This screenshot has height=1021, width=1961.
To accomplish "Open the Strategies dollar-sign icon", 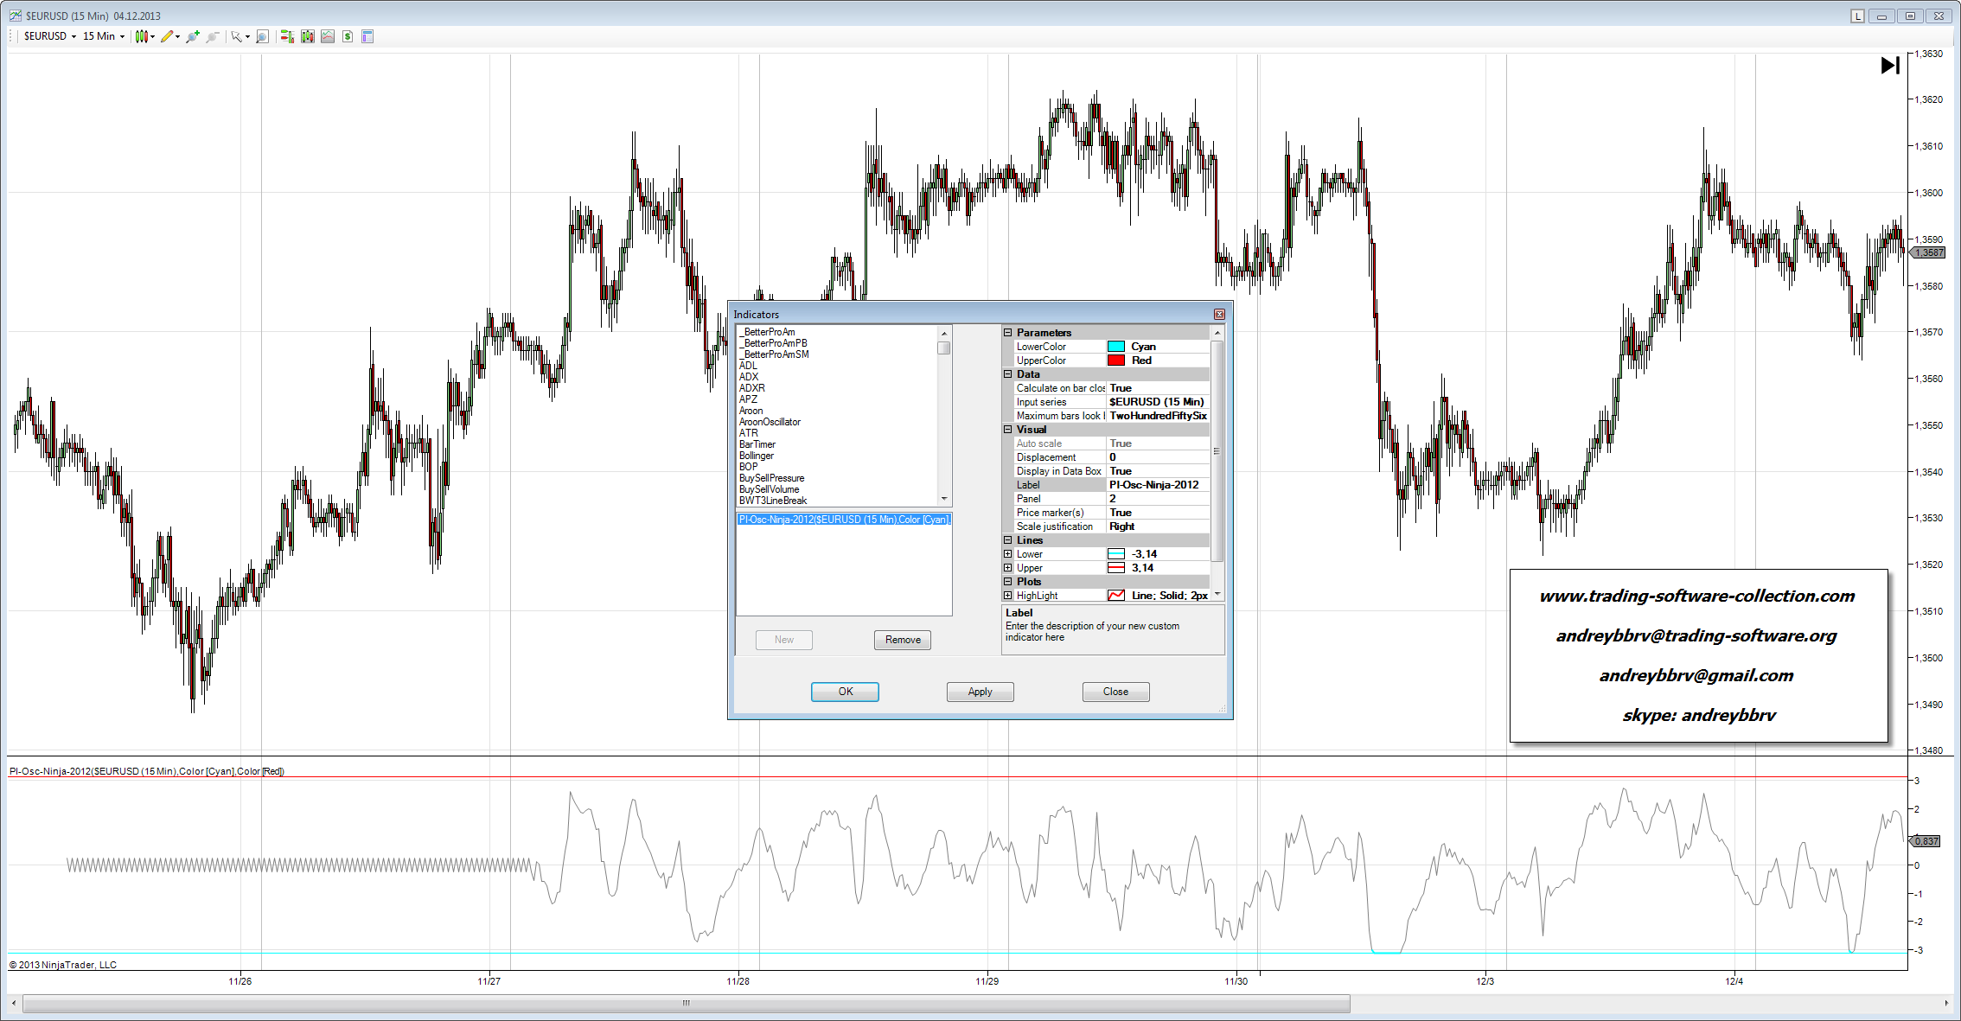I will [x=348, y=36].
